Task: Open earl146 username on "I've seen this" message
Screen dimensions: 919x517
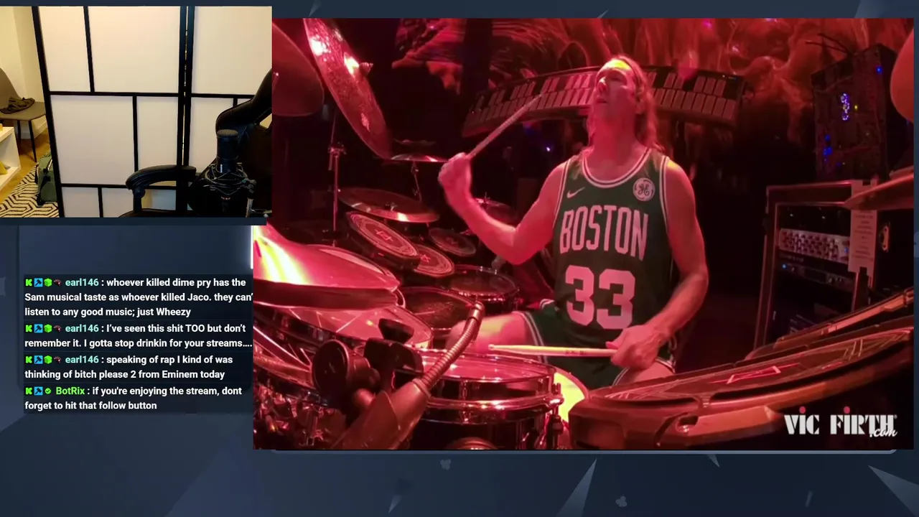Action: 82,329
